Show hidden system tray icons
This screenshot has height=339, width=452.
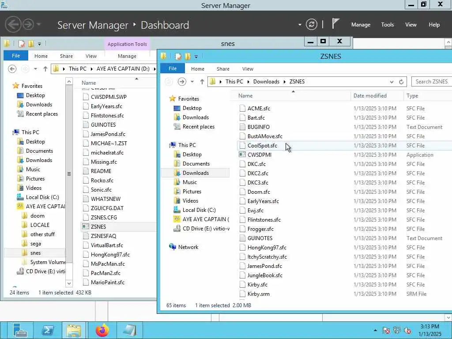pos(375,331)
